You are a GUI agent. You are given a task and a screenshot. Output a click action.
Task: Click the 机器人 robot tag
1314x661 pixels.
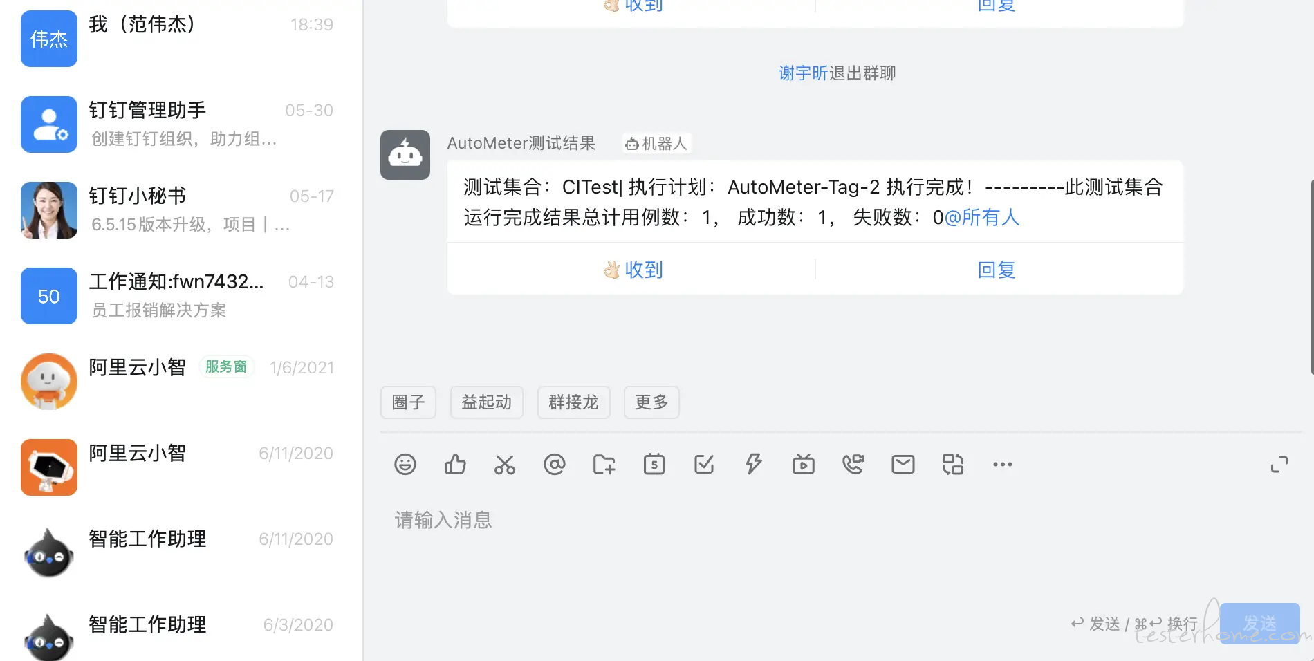(x=656, y=143)
